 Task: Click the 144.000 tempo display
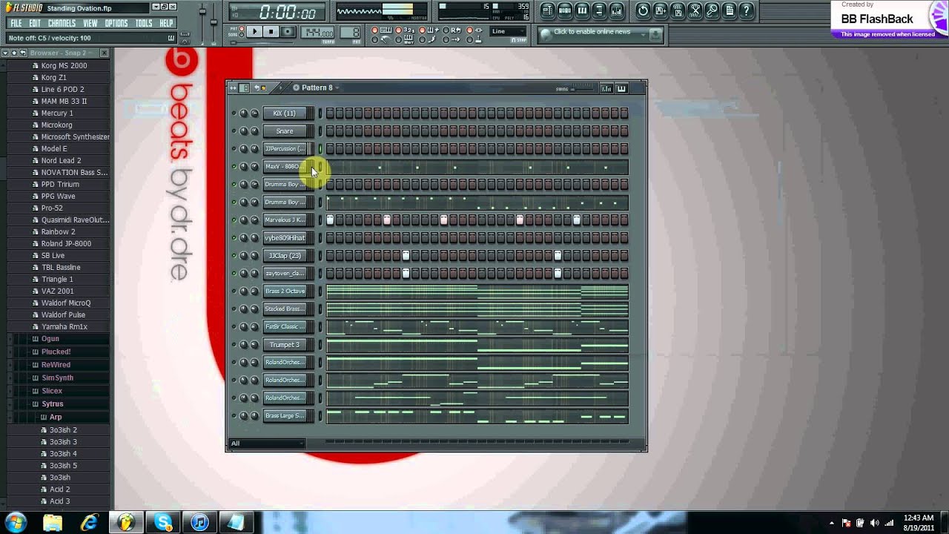pos(319,33)
